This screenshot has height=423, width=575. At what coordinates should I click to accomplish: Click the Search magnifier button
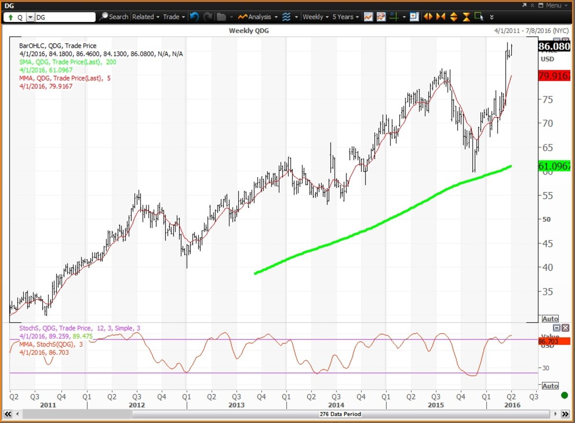[114, 17]
